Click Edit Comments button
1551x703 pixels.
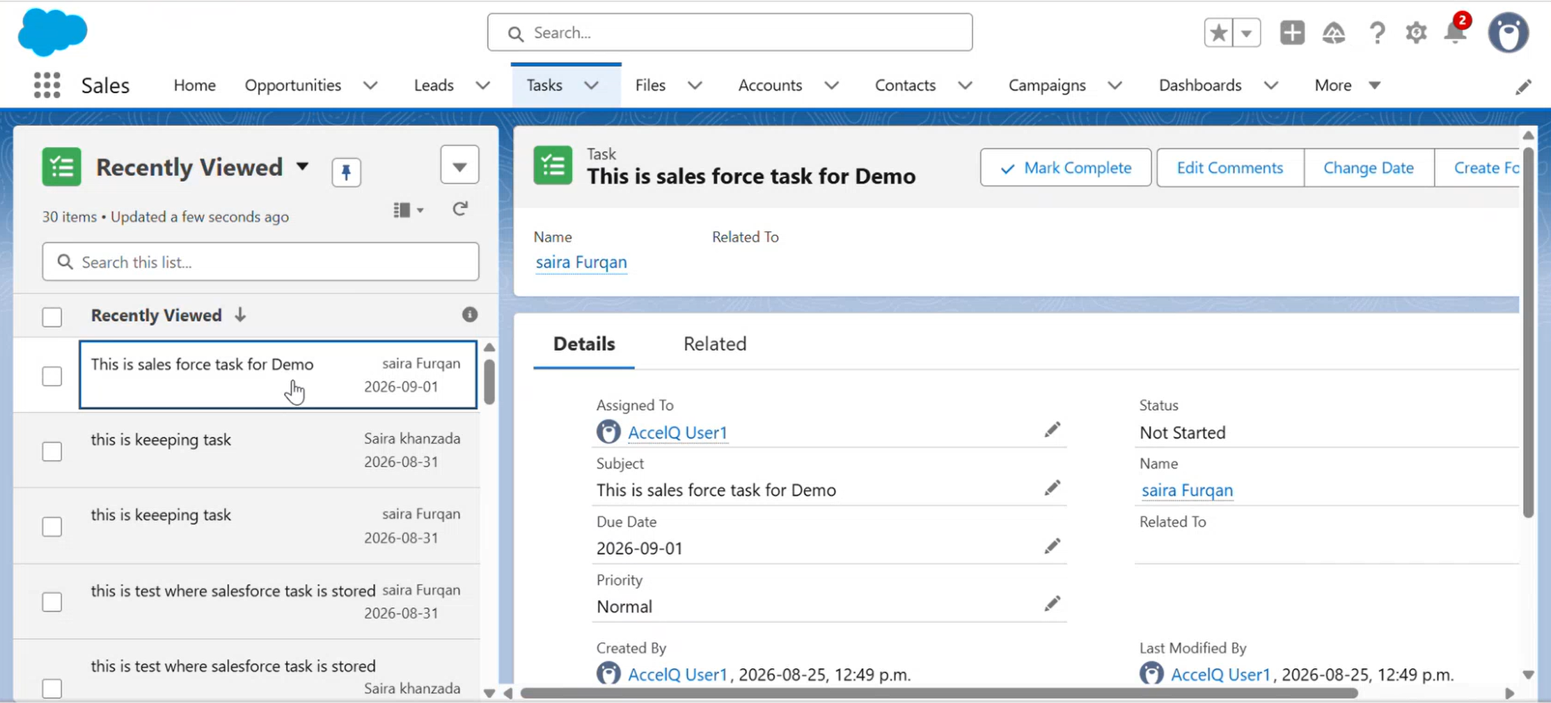click(1230, 168)
